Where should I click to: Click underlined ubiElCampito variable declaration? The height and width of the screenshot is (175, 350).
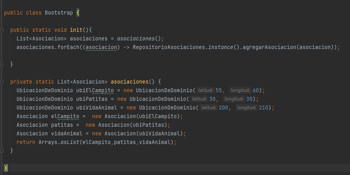click(x=95, y=91)
